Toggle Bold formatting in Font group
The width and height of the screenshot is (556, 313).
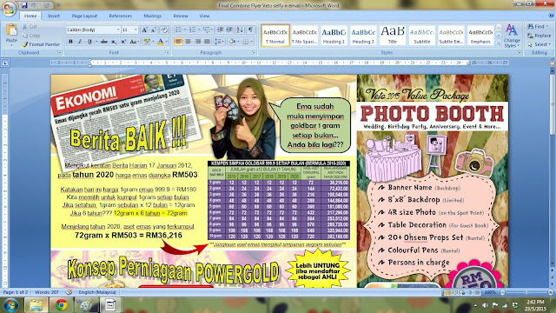click(x=70, y=42)
